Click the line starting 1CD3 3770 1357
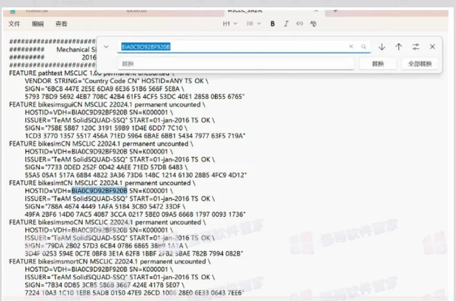 (x=135, y=136)
